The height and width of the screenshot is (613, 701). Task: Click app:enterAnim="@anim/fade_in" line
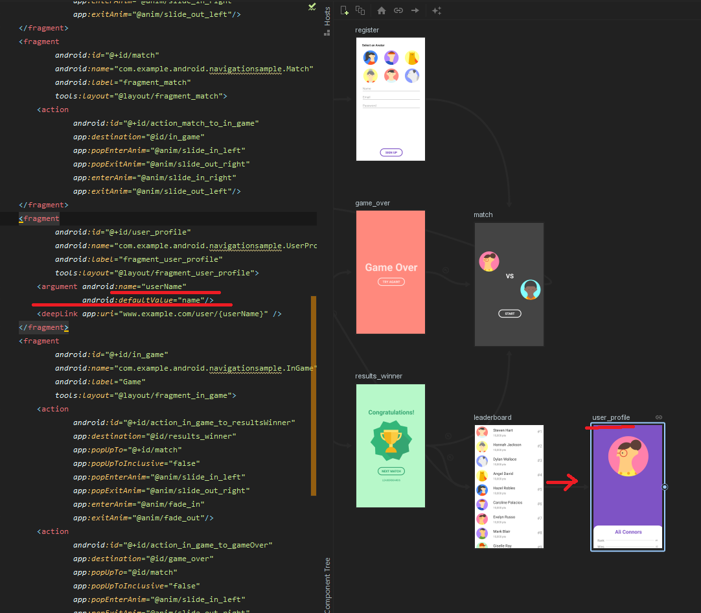click(x=139, y=504)
